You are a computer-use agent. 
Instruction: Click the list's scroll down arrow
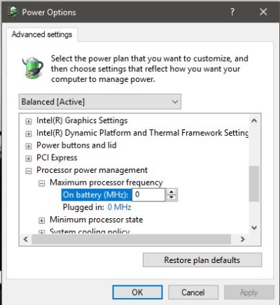254,227
